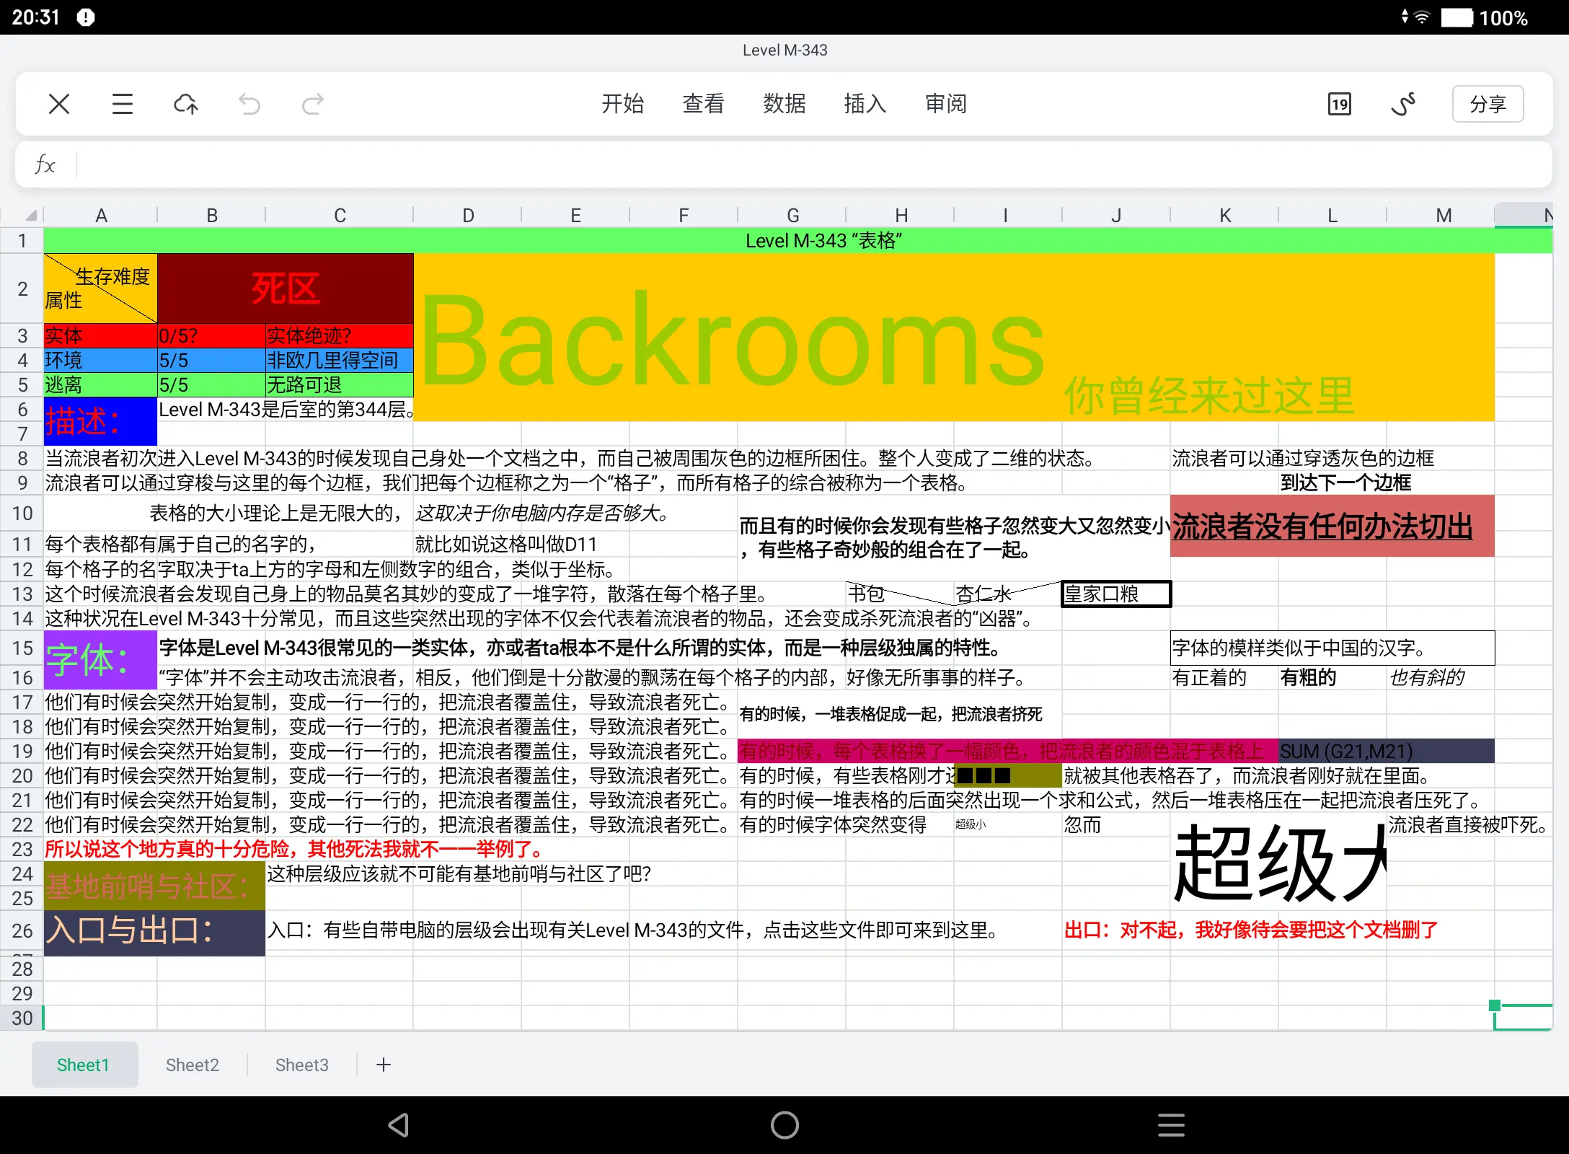1569x1154 pixels.
Task: Select row 1 header
Action: click(22, 240)
